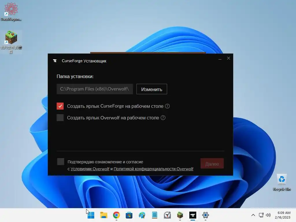Click the CurseForge anvil logo in the installer title bar
This screenshot has width=296, height=222.
coord(55,61)
